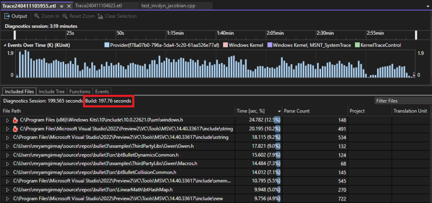Click the Zoom In magnifier icon
432x203 pixels.
36,16
